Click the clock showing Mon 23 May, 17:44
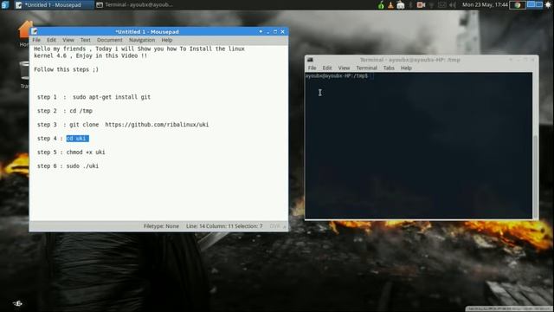The width and height of the screenshot is (554, 312). click(x=485, y=5)
